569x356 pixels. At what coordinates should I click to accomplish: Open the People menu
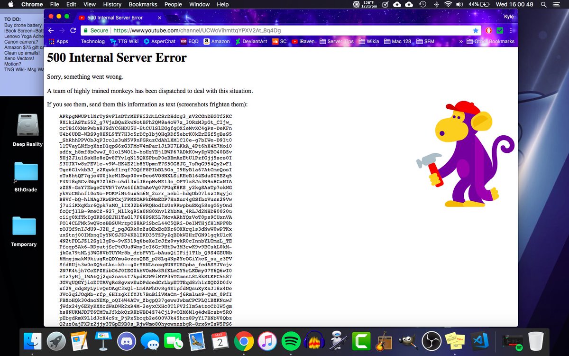[173, 4]
